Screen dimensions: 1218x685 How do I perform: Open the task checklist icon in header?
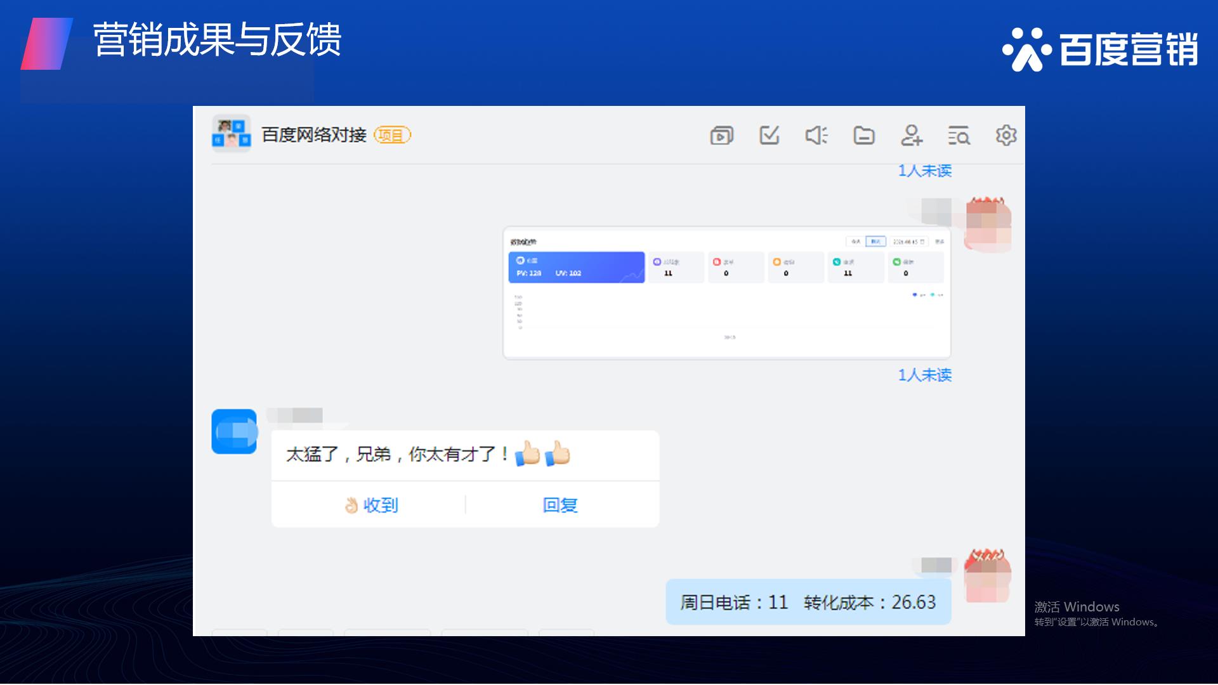coord(769,135)
